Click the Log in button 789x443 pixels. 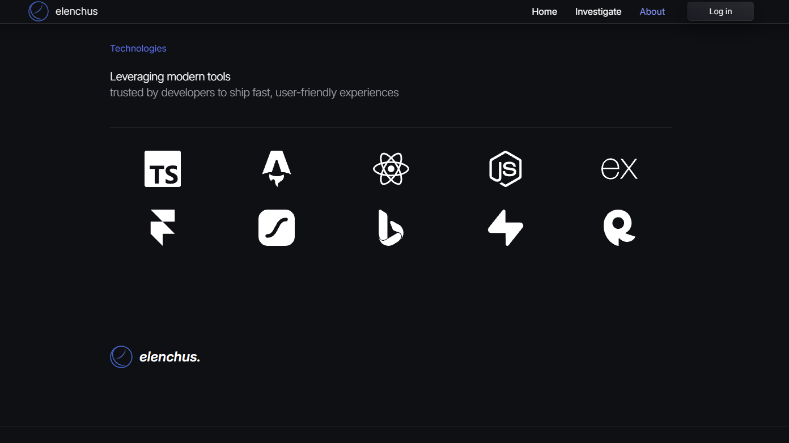click(x=720, y=11)
